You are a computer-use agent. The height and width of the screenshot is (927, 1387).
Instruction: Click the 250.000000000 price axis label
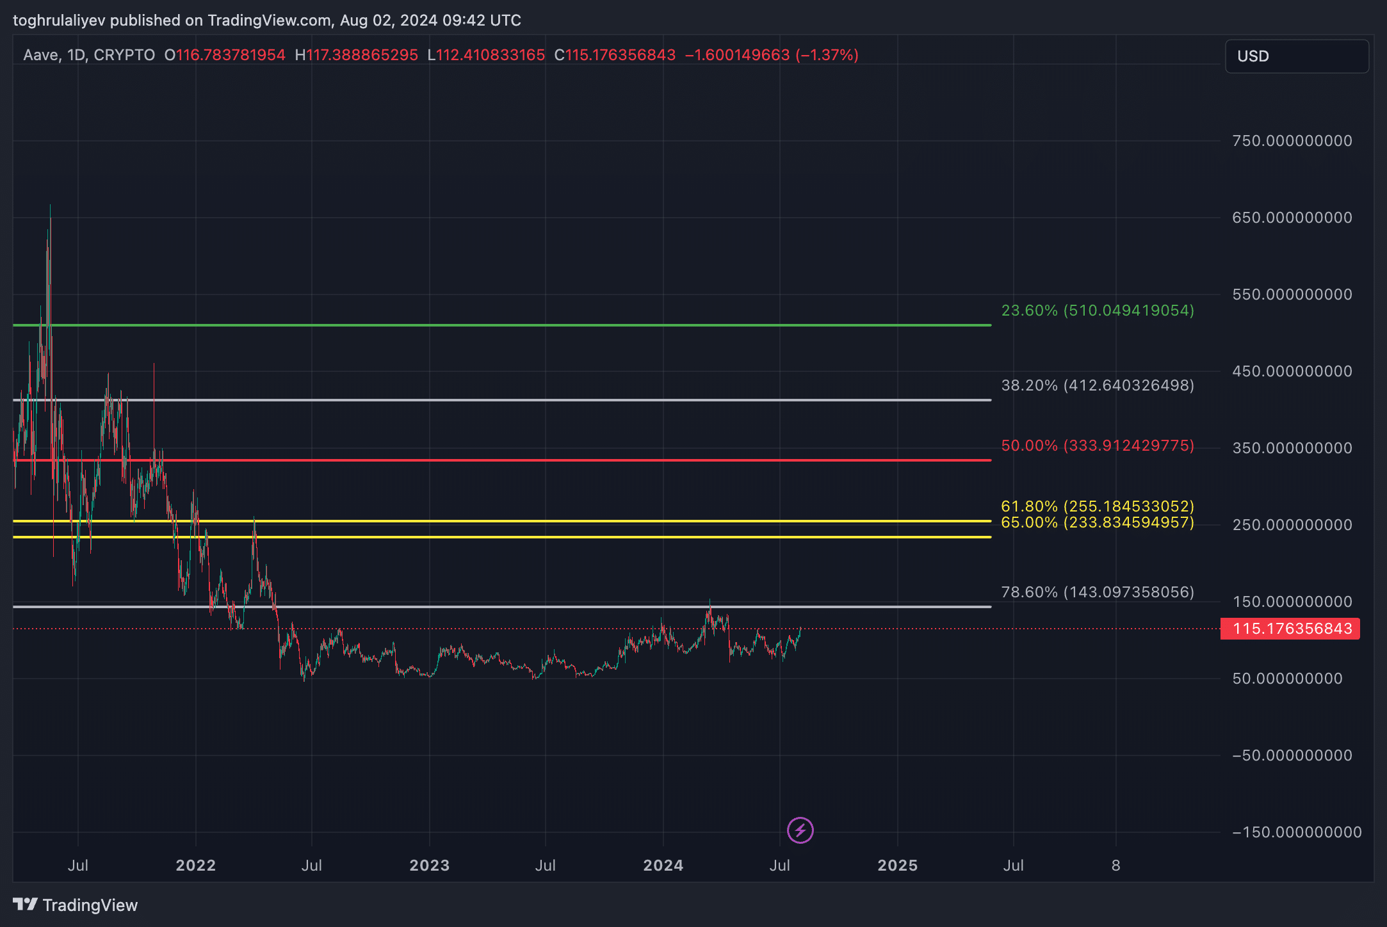[x=1292, y=525]
